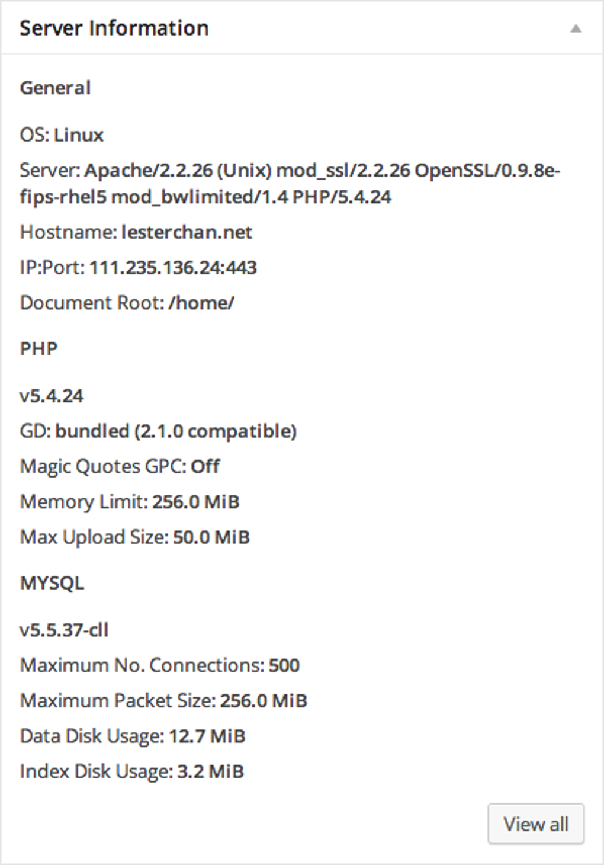
Task: Select the MySQL version v5.5.37-cll
Action: [x=64, y=630]
